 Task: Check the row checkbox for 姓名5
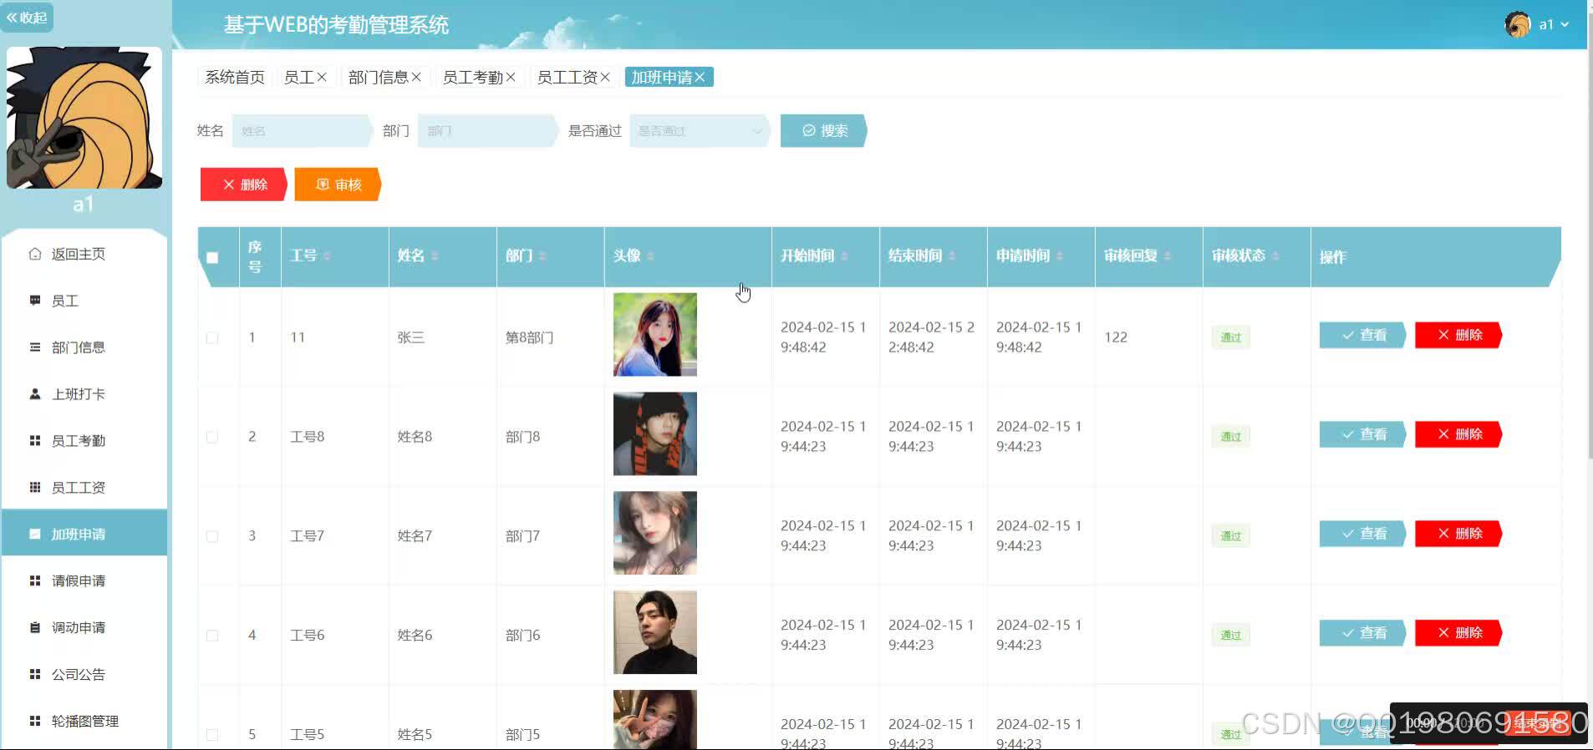click(212, 735)
